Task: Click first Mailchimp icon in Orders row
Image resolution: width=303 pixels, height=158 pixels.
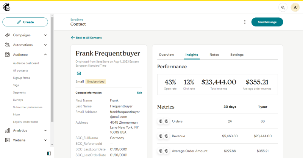Action: [x=160, y=121]
